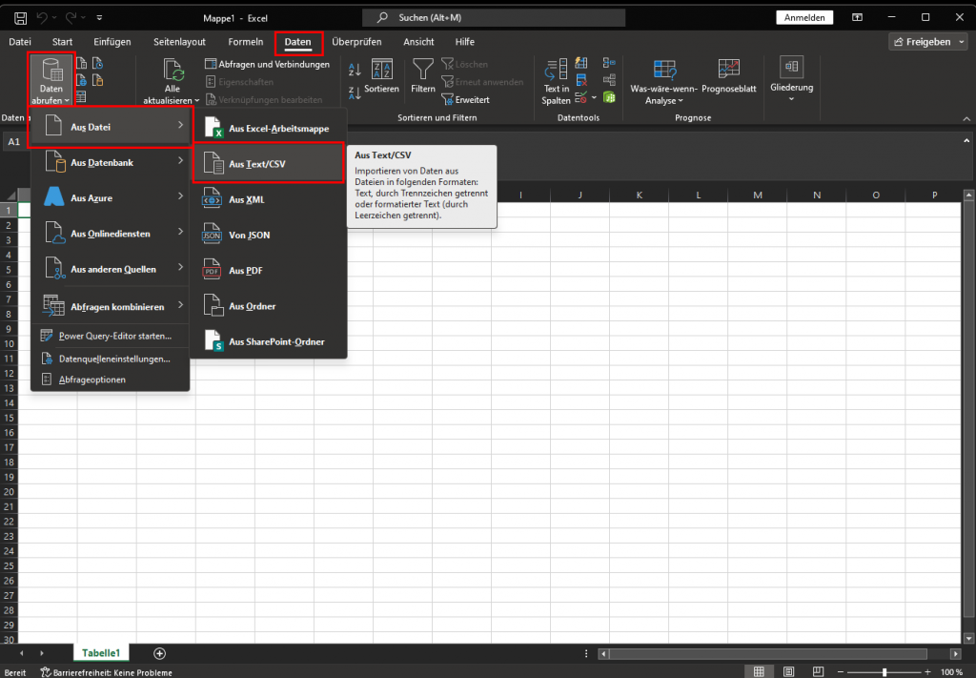Click the Redo arrow icon
Viewport: 976px width, 678px height.
click(x=71, y=18)
